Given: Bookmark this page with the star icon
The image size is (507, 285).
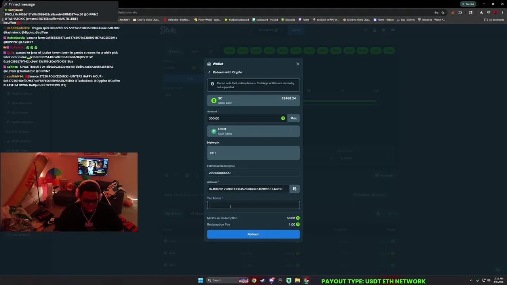Looking at the screenshot, I should pyautogui.click(x=443, y=12).
